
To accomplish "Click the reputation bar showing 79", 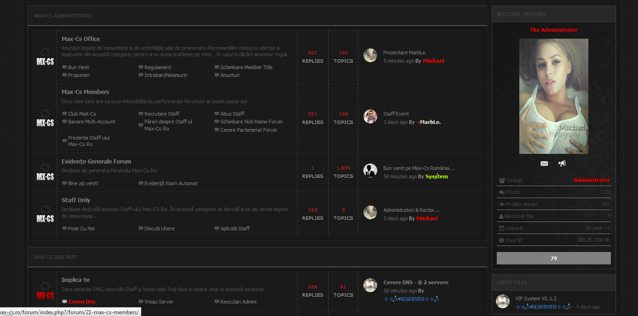I will pos(553,258).
